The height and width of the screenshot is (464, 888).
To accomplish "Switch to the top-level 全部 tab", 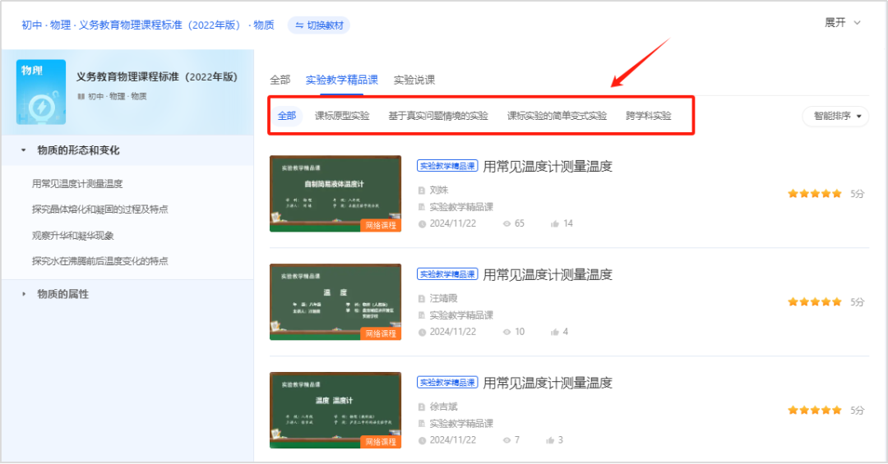I will tap(280, 80).
